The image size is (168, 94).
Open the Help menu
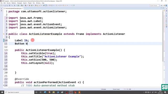point(43,3)
